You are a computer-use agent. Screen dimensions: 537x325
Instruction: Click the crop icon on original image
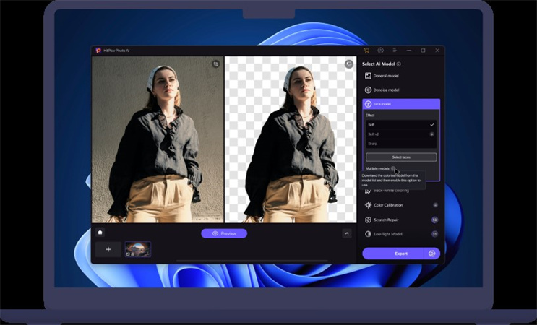pyautogui.click(x=215, y=64)
